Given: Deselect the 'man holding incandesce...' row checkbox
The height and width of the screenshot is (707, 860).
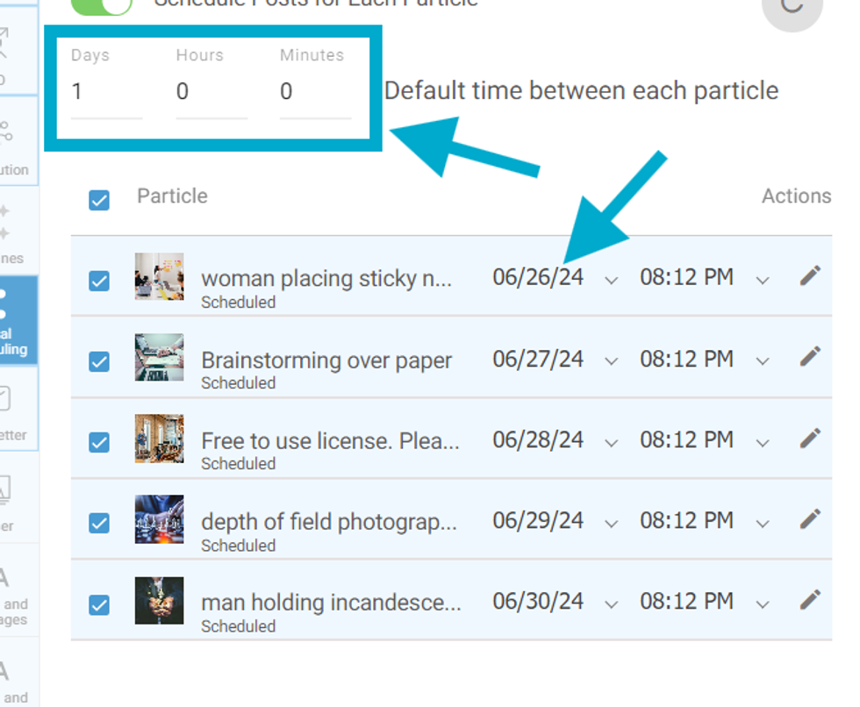Looking at the screenshot, I should pos(99,604).
